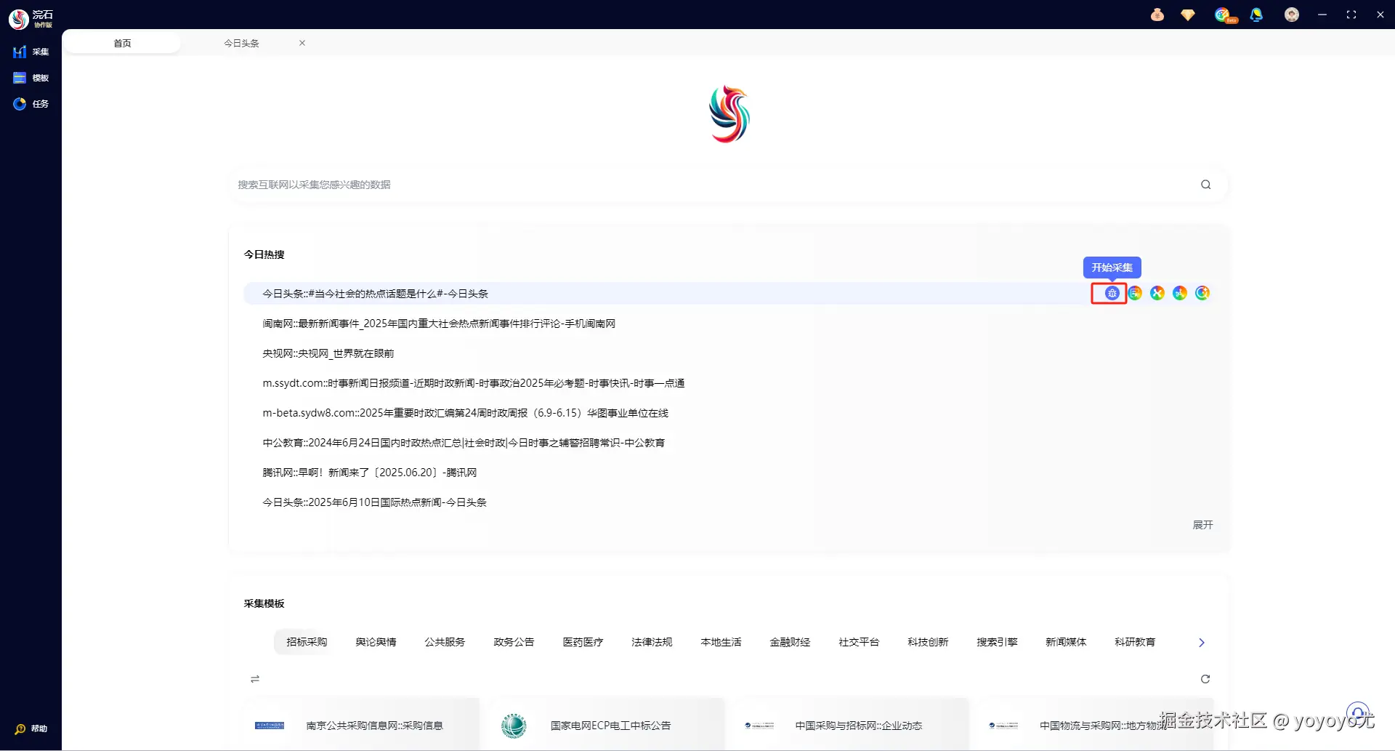Screen dimensions: 1395x751
Task: Open m.ssydt.com 时事新闻日报 entry
Action: click(x=474, y=383)
